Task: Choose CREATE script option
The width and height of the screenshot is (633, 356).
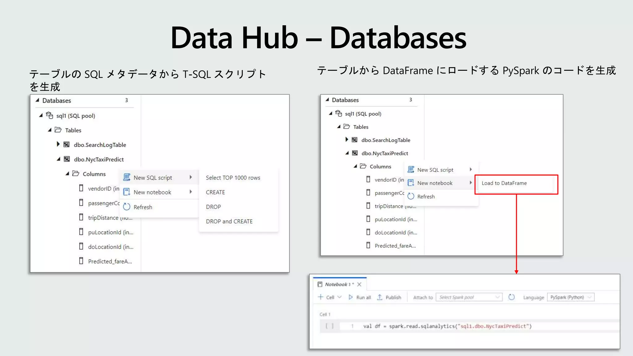Action: coord(215,192)
